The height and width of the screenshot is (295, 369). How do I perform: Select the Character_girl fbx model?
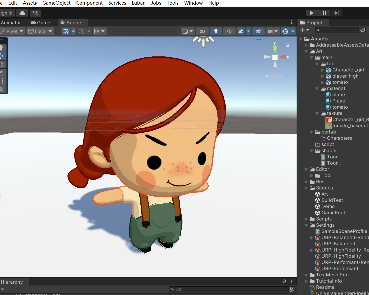(x=348, y=70)
